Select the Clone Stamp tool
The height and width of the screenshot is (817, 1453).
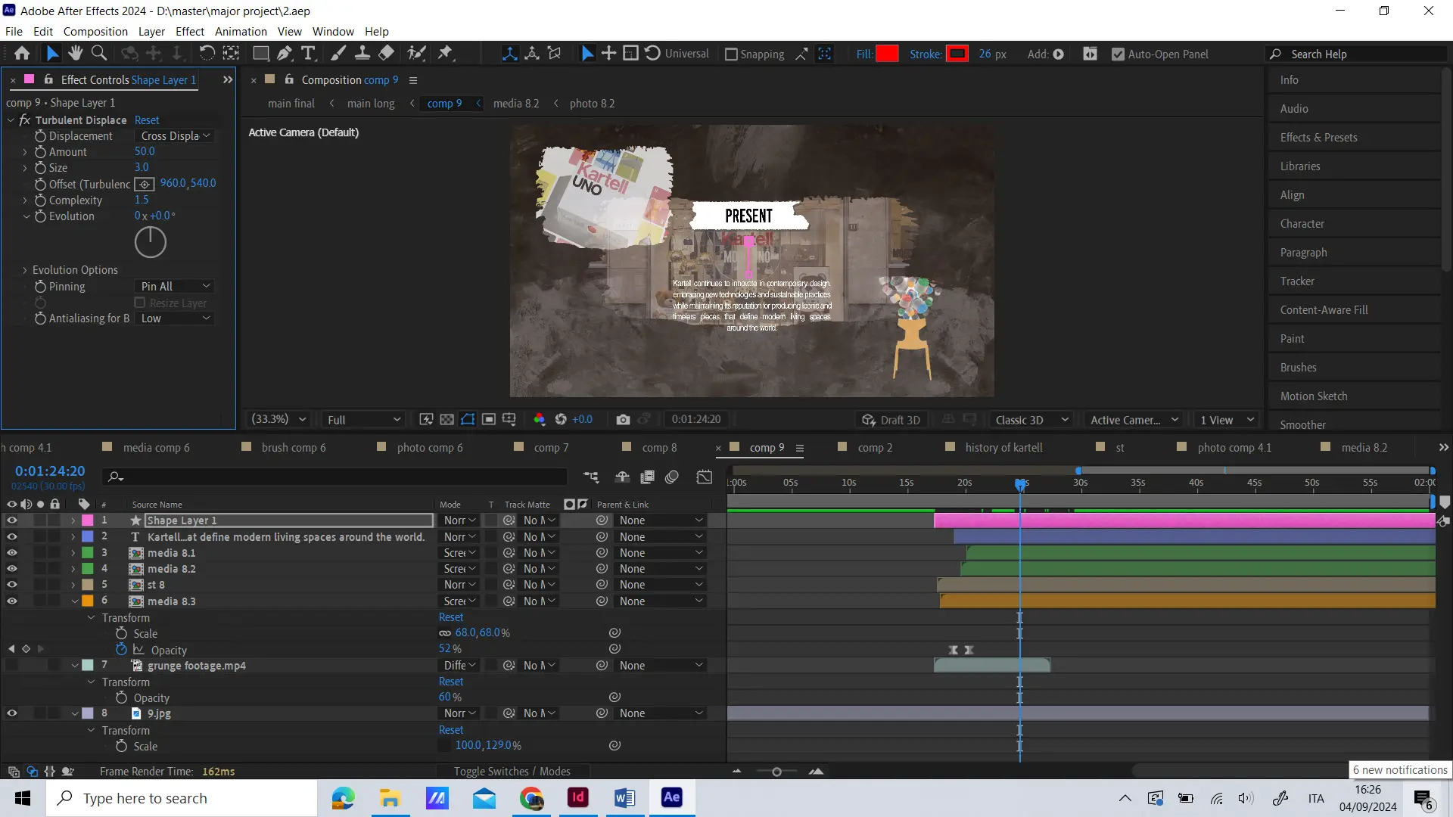(362, 54)
